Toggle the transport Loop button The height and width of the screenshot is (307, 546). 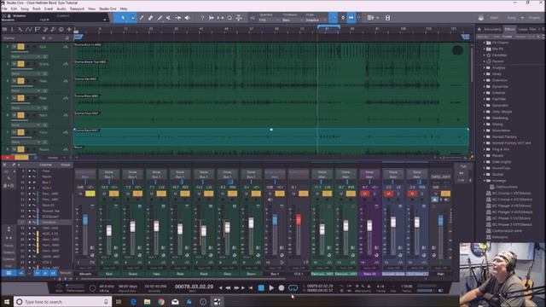pos(293,288)
